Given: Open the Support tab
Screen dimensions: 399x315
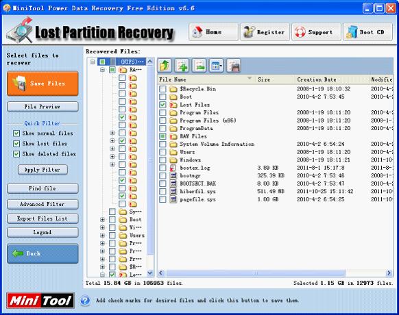Looking at the screenshot, I should (316, 32).
